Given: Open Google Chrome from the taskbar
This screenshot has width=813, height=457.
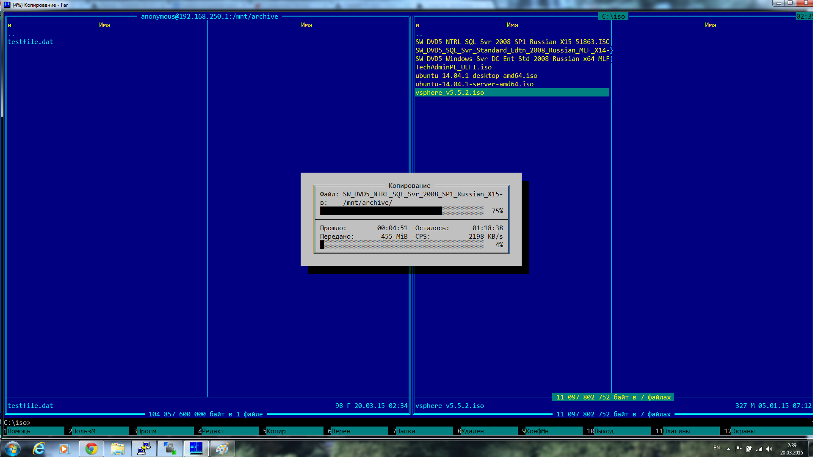Looking at the screenshot, I should click(x=91, y=449).
